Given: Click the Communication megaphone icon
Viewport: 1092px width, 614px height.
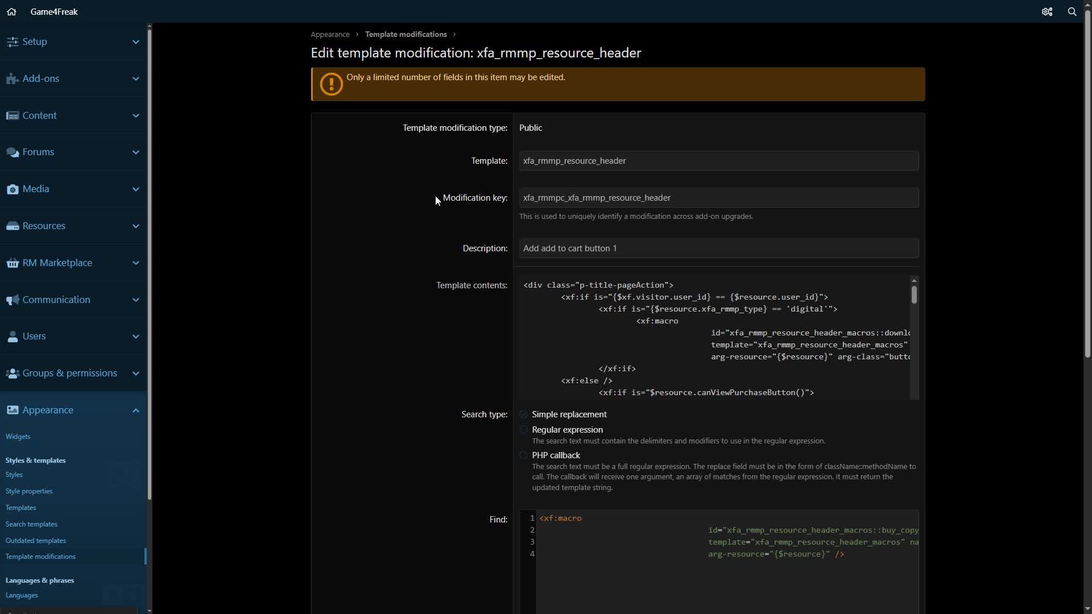Looking at the screenshot, I should [13, 300].
